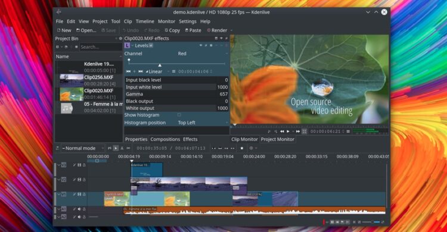Toggle lock on V3 track
Viewport: 447px width, 232px height.
point(84,165)
